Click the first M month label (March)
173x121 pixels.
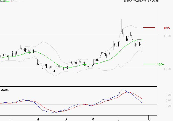coord(38,119)
